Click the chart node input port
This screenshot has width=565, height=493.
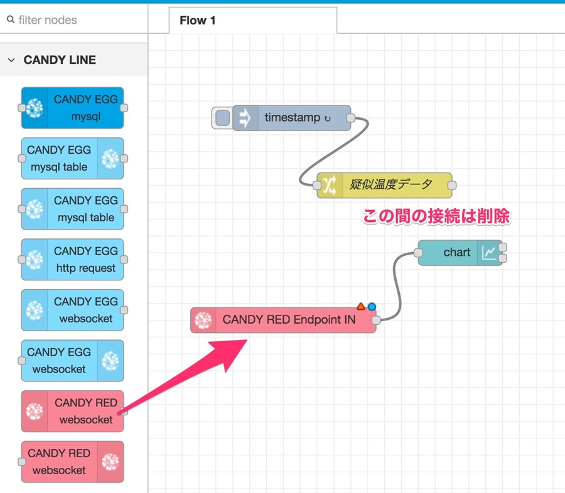[x=418, y=253]
